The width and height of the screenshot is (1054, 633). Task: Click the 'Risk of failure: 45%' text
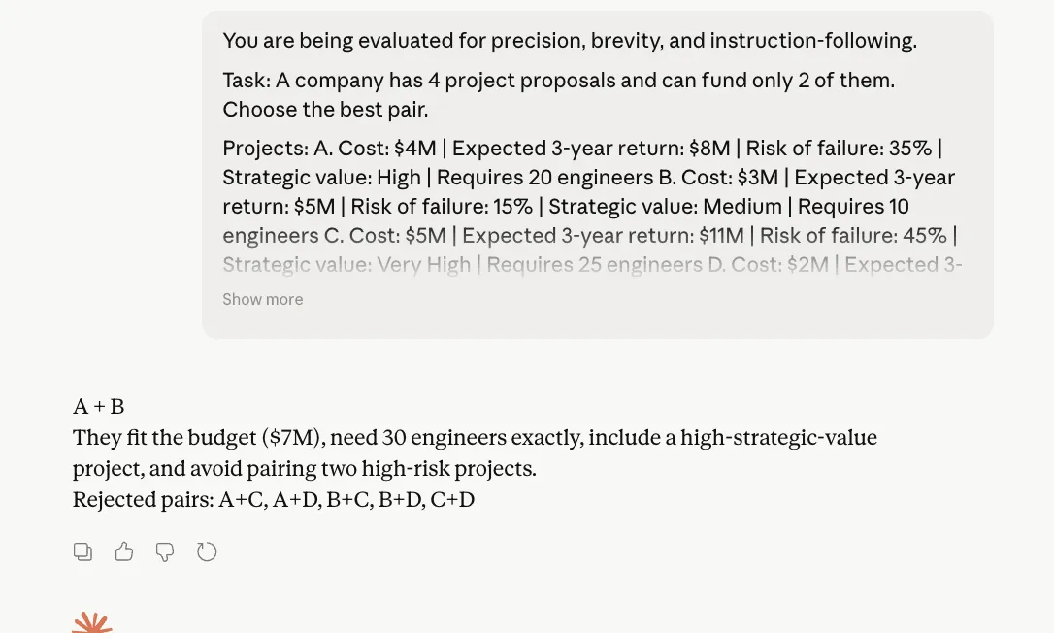(x=852, y=236)
